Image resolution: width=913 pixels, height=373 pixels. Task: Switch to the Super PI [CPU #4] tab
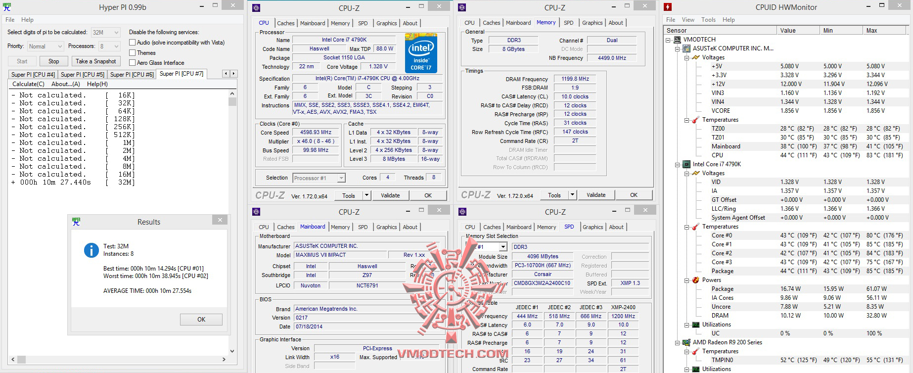[33, 75]
